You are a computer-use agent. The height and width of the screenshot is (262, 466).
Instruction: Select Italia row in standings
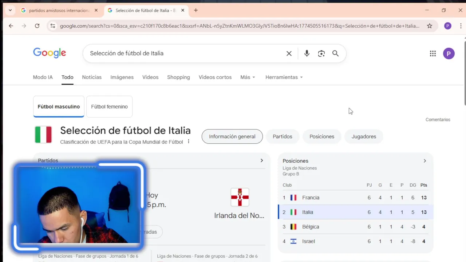coord(355,212)
